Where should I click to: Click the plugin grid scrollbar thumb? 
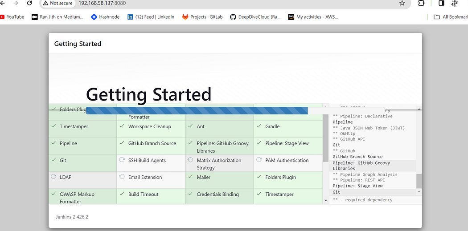tap(326, 138)
